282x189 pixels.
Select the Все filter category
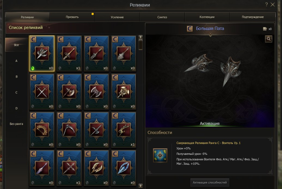tap(16, 45)
